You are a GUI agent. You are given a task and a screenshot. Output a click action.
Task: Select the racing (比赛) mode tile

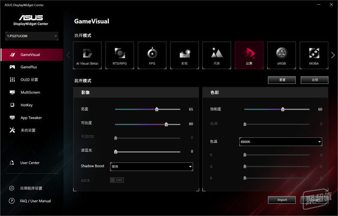click(249, 55)
